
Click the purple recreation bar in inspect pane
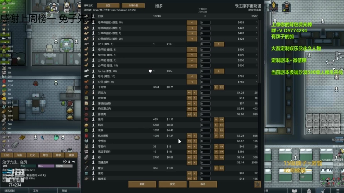pos(46,166)
